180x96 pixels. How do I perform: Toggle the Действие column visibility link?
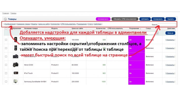coord(98,24)
